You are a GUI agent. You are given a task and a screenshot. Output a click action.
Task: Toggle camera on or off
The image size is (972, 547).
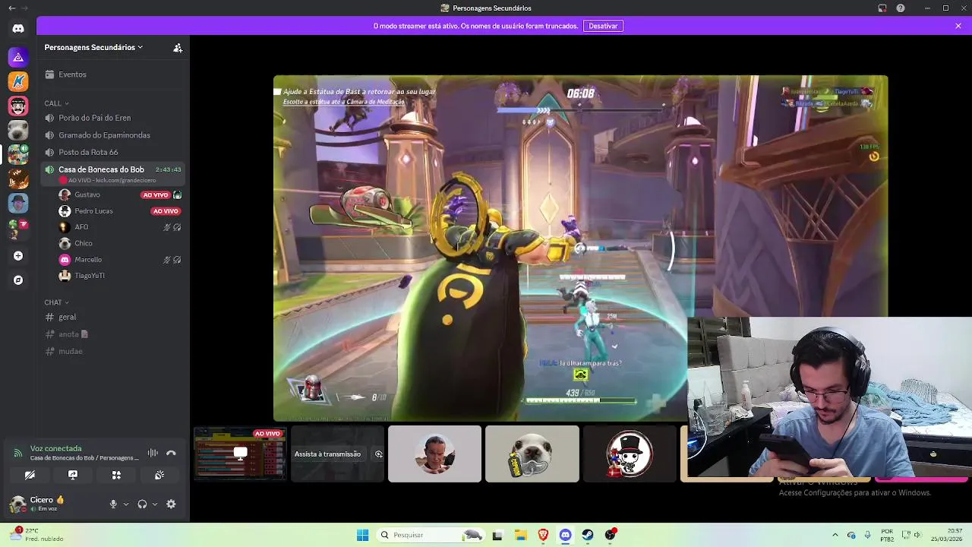[x=30, y=475]
